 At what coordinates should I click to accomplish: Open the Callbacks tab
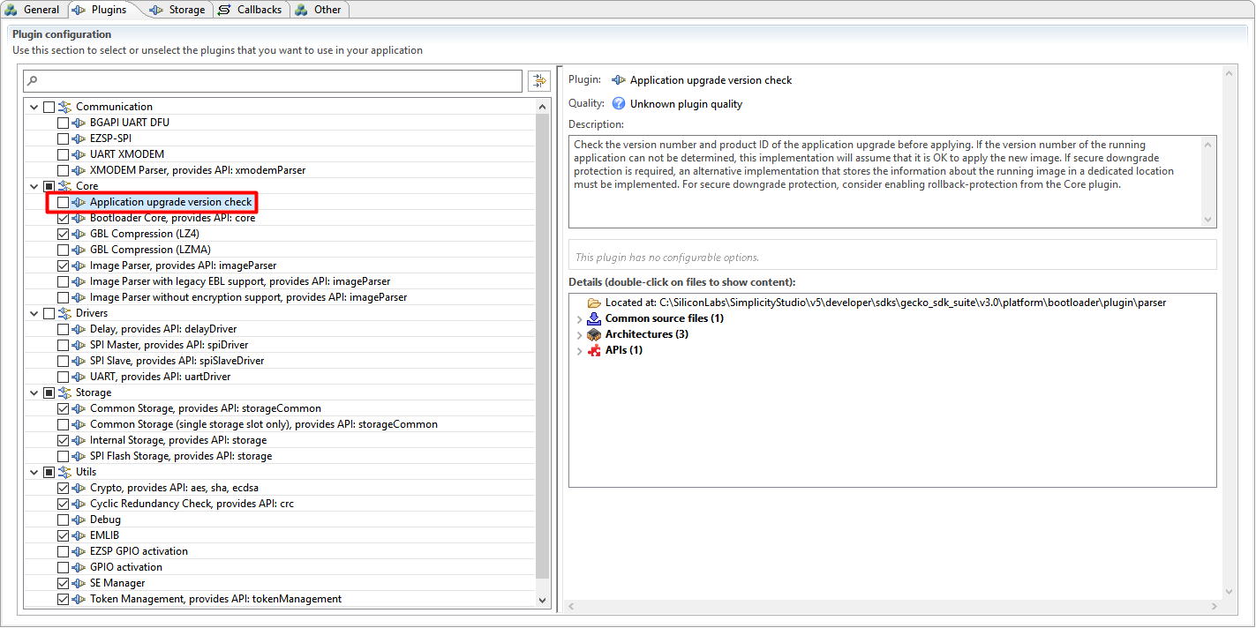pos(251,10)
